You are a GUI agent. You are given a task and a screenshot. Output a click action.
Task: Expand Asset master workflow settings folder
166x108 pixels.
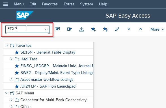point(11,79)
